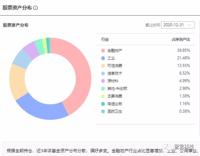Viewport: 200px width, 156px height.
Task: Click the 38.85% value for 金融地产
Action: pyautogui.click(x=184, y=50)
